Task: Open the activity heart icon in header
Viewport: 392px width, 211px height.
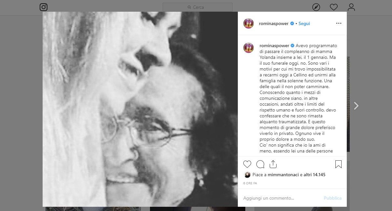Action: (333, 7)
